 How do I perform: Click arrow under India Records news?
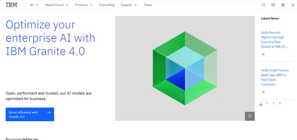pyautogui.click(x=263, y=54)
